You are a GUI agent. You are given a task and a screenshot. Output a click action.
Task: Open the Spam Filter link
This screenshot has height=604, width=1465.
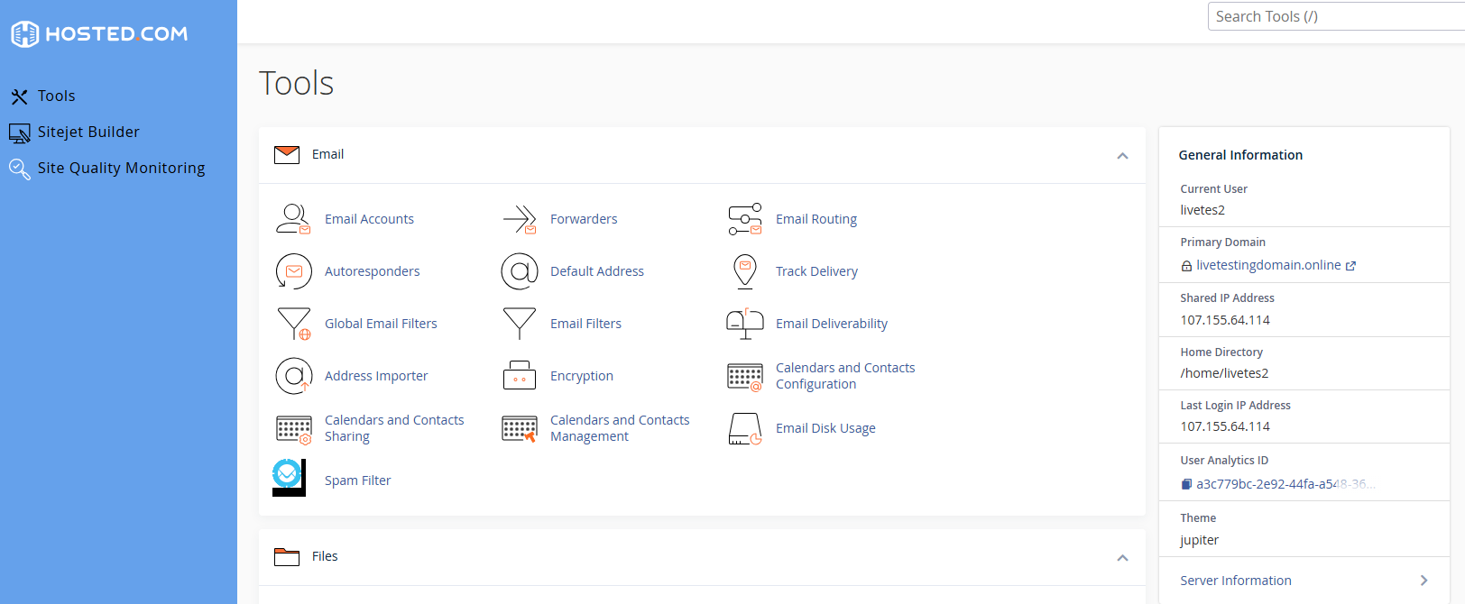click(x=357, y=480)
